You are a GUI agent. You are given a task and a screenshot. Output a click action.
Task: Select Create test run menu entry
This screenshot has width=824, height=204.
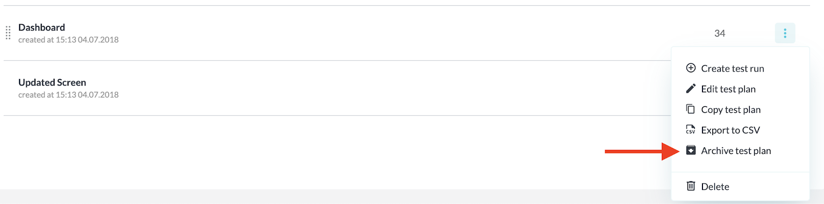click(x=732, y=69)
